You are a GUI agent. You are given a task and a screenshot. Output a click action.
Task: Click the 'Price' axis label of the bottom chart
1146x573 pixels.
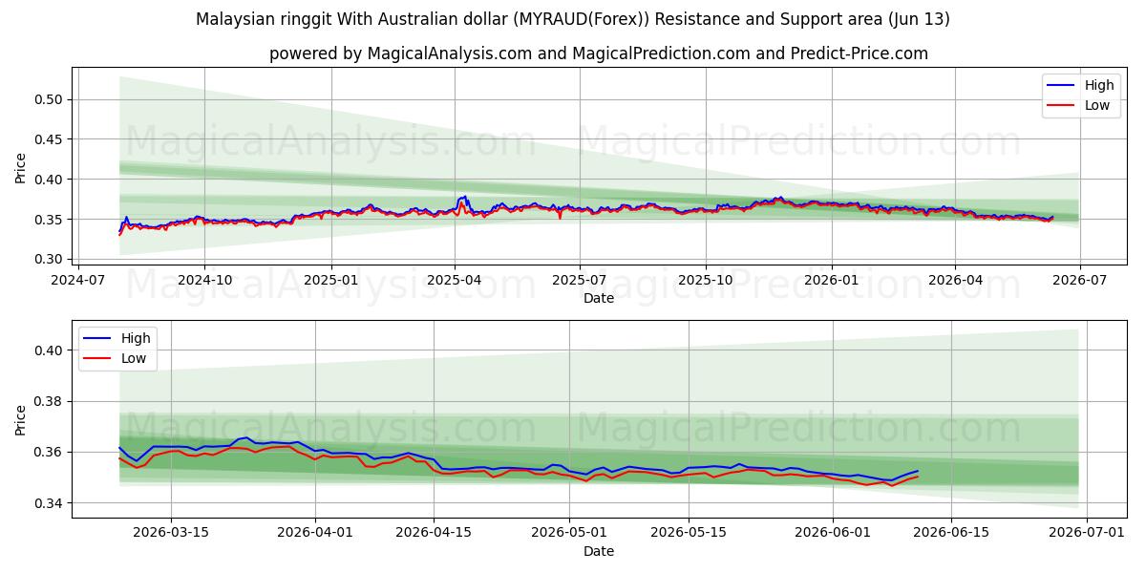(x=21, y=419)
